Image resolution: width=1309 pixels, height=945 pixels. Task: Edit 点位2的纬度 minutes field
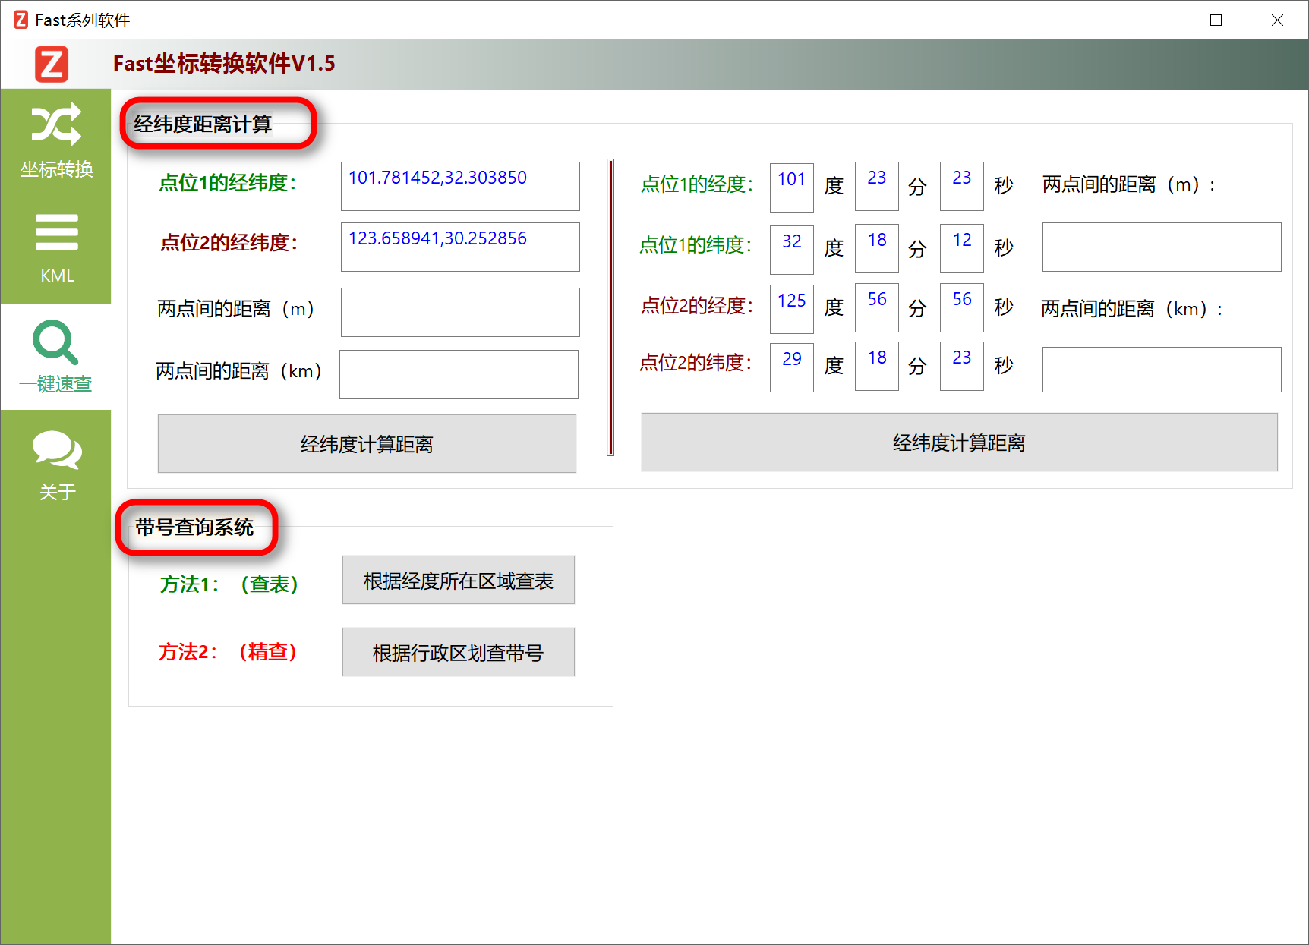[877, 366]
